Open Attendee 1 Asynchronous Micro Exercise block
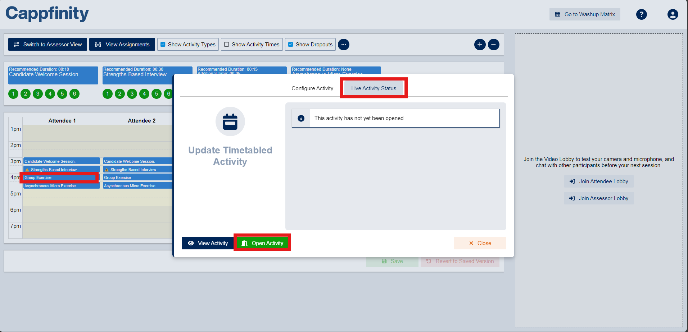The width and height of the screenshot is (688, 332). [62, 186]
